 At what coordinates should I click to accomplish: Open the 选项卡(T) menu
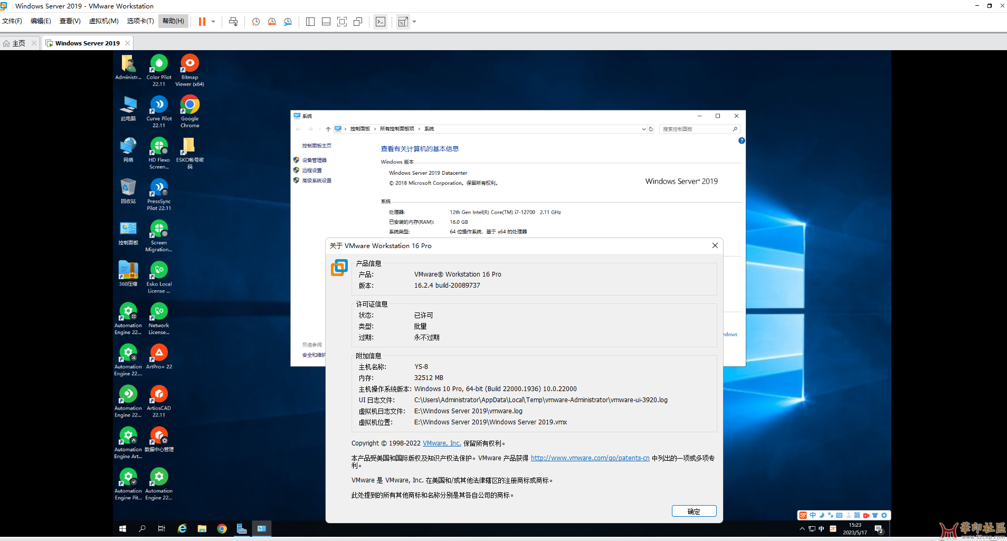click(140, 21)
